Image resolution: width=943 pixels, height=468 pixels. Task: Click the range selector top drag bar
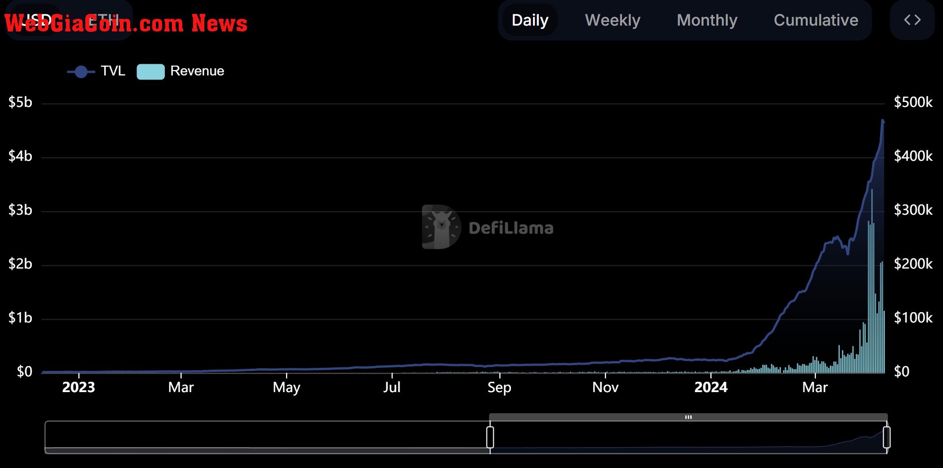688,417
